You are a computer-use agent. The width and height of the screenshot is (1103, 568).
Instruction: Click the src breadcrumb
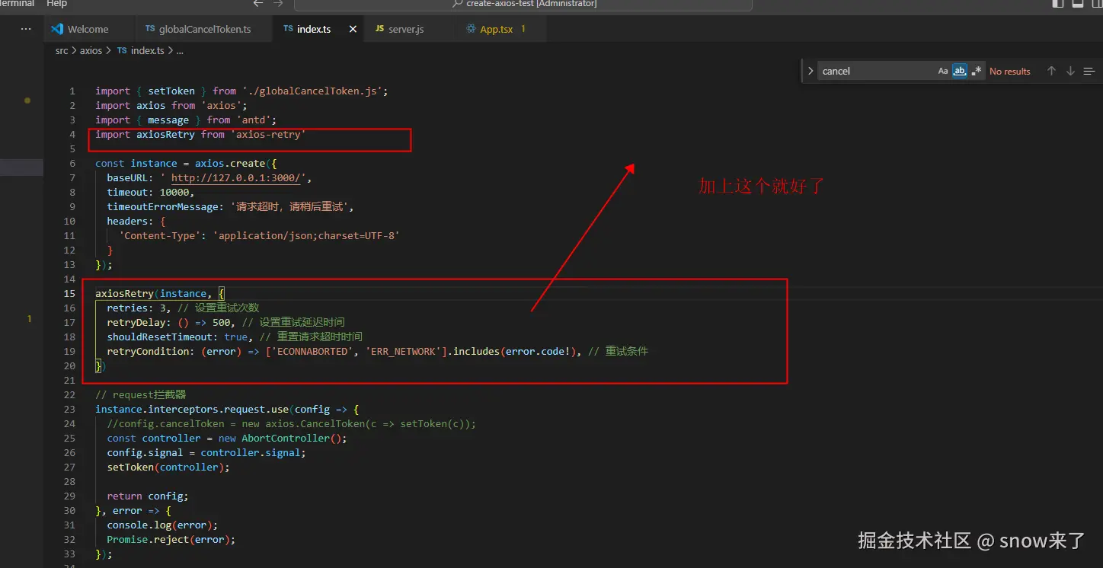62,51
